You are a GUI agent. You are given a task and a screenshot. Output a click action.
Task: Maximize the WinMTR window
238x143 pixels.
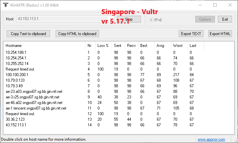pyautogui.click(x=215, y=5)
